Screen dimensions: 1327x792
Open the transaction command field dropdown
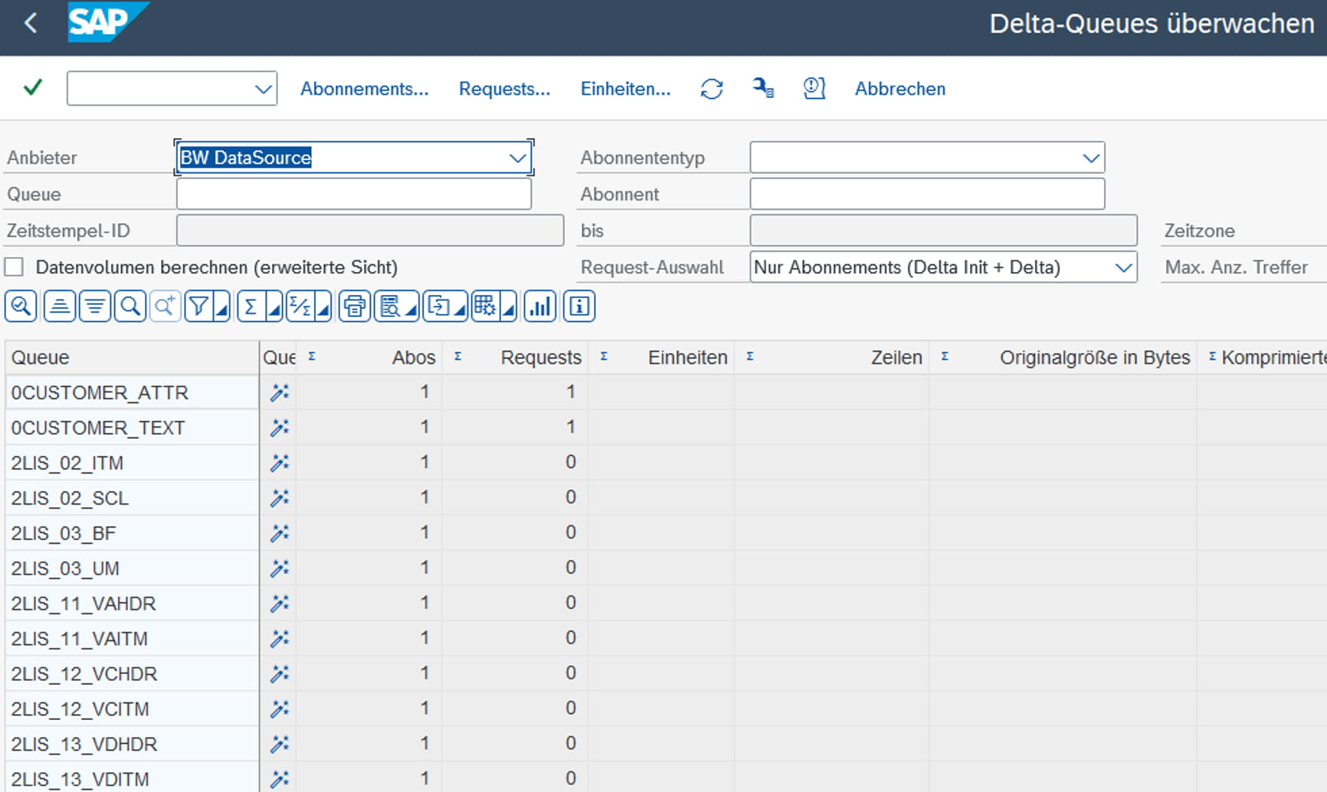[263, 89]
